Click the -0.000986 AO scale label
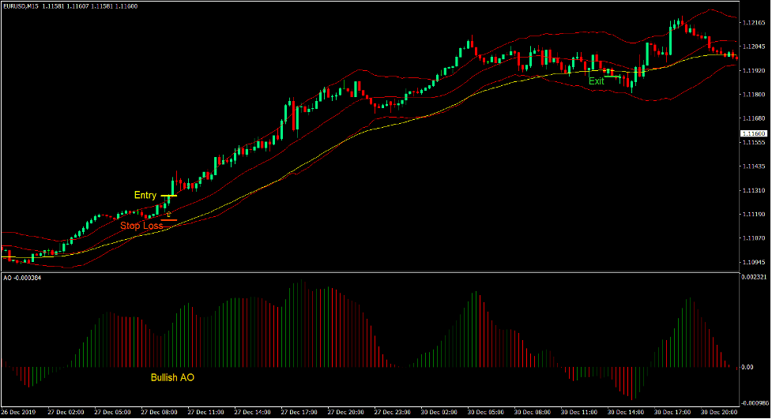The height and width of the screenshot is (419, 772). pyautogui.click(x=755, y=402)
